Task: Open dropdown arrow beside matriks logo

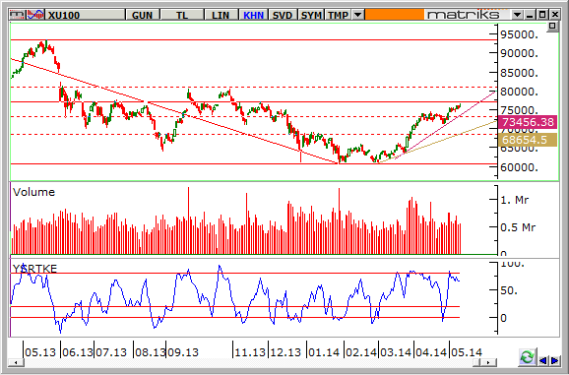Action: point(517,15)
